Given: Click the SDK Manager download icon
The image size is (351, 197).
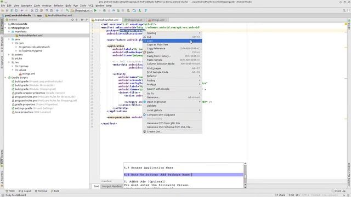Looking at the screenshot, I should (x=140, y=10).
